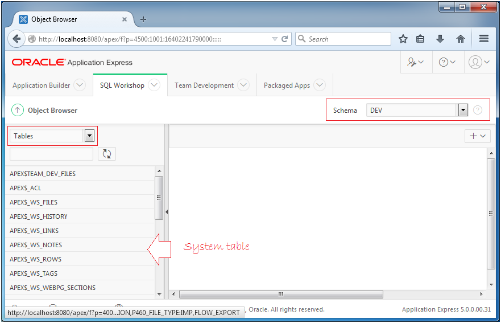Screen dimensions: 501x323
Task: Maximize the browser window
Action: tap(462, 7)
